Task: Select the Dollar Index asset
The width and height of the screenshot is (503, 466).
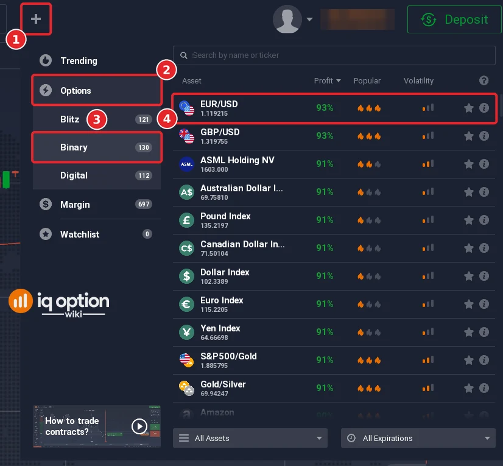Action: (334, 277)
